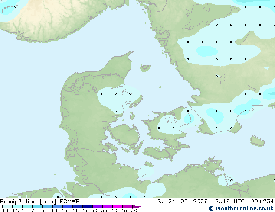Click the '35' legend value label
Viewport: 275px width, 212px height.
(x=104, y=210)
